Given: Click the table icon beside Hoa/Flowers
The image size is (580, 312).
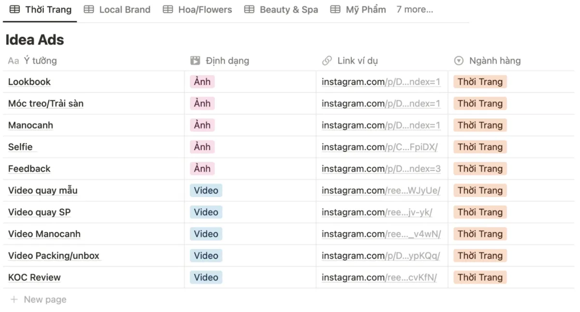Looking at the screenshot, I should (168, 9).
